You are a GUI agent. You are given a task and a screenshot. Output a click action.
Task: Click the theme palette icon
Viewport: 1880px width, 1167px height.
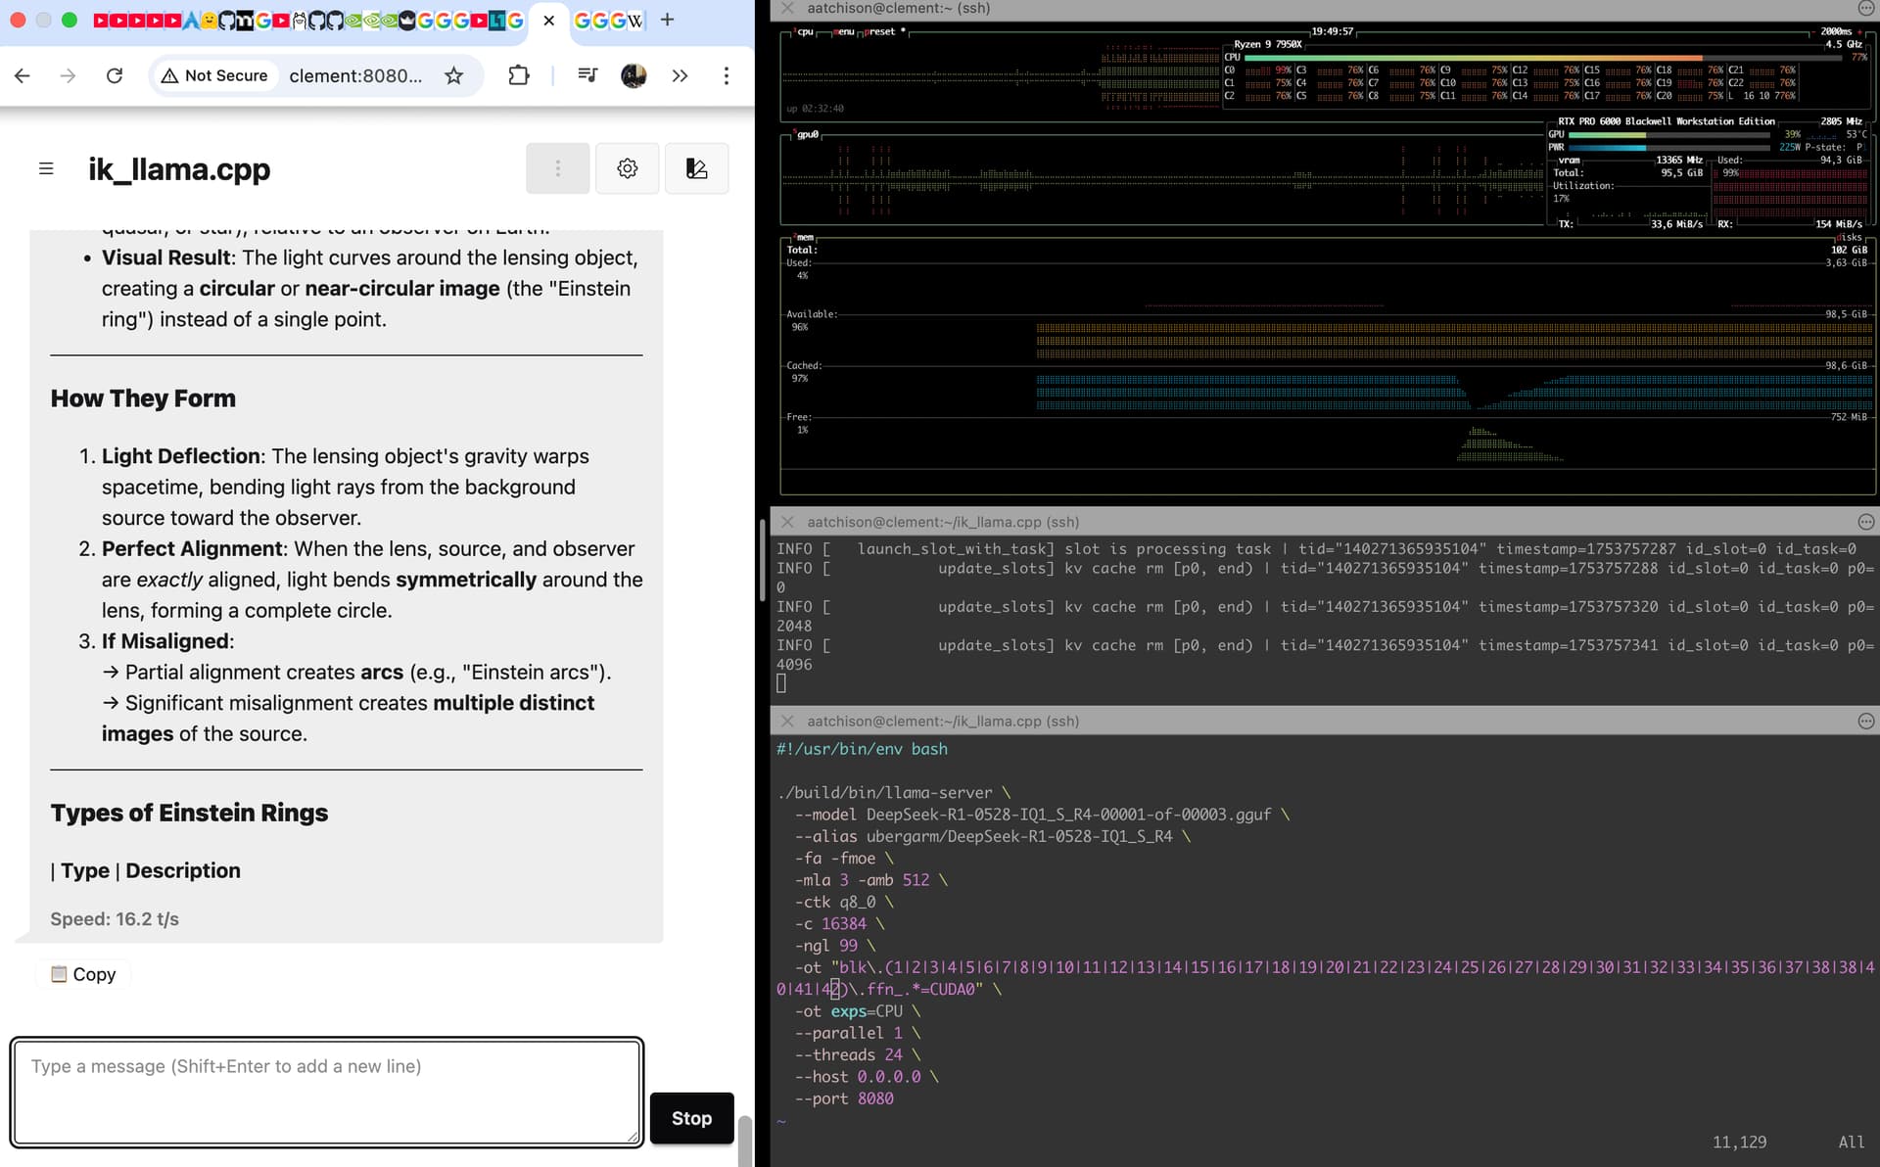[696, 168]
